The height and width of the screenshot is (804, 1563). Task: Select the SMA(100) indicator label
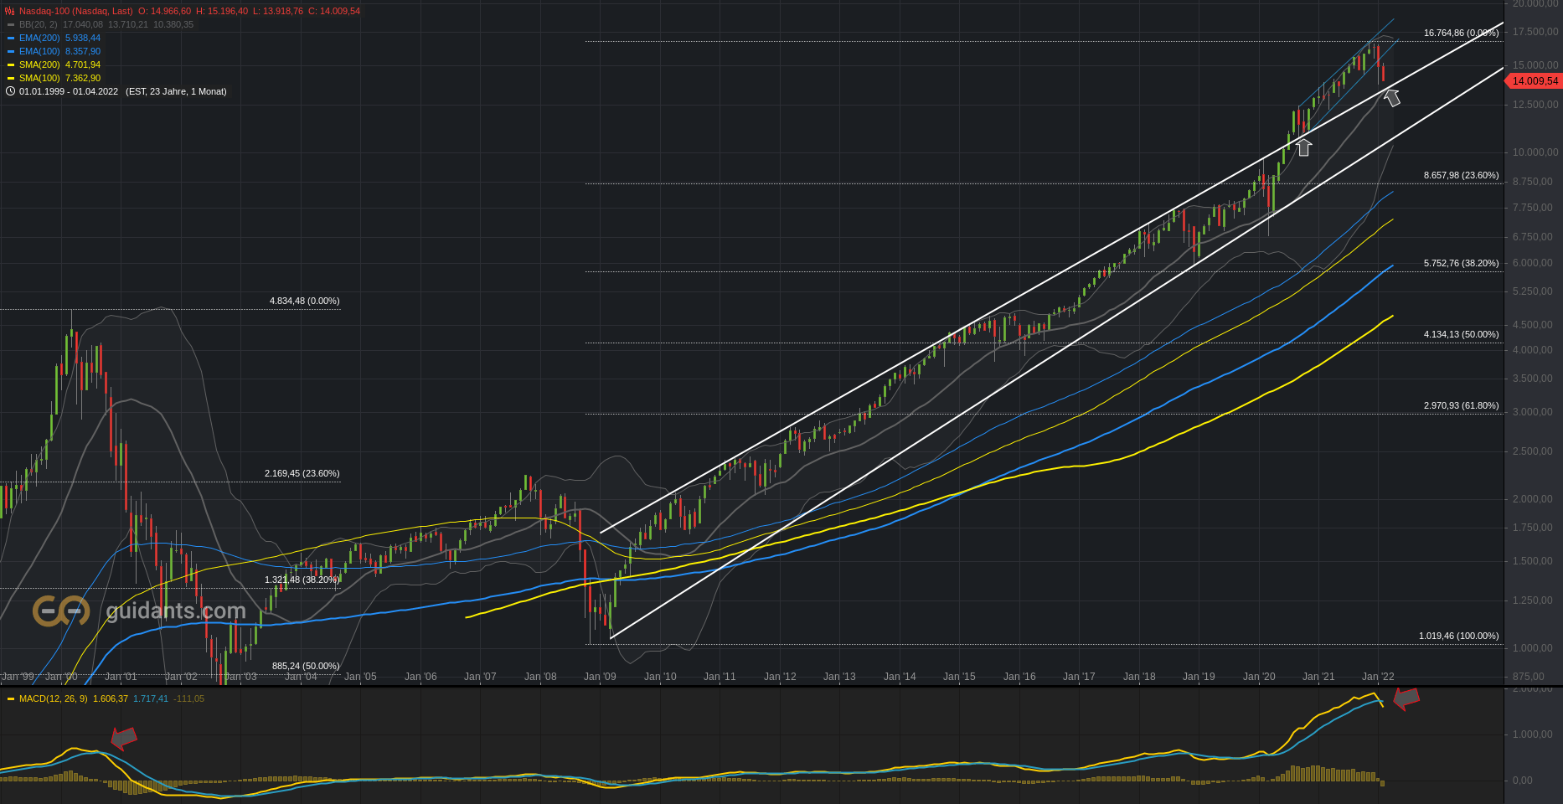[39, 79]
